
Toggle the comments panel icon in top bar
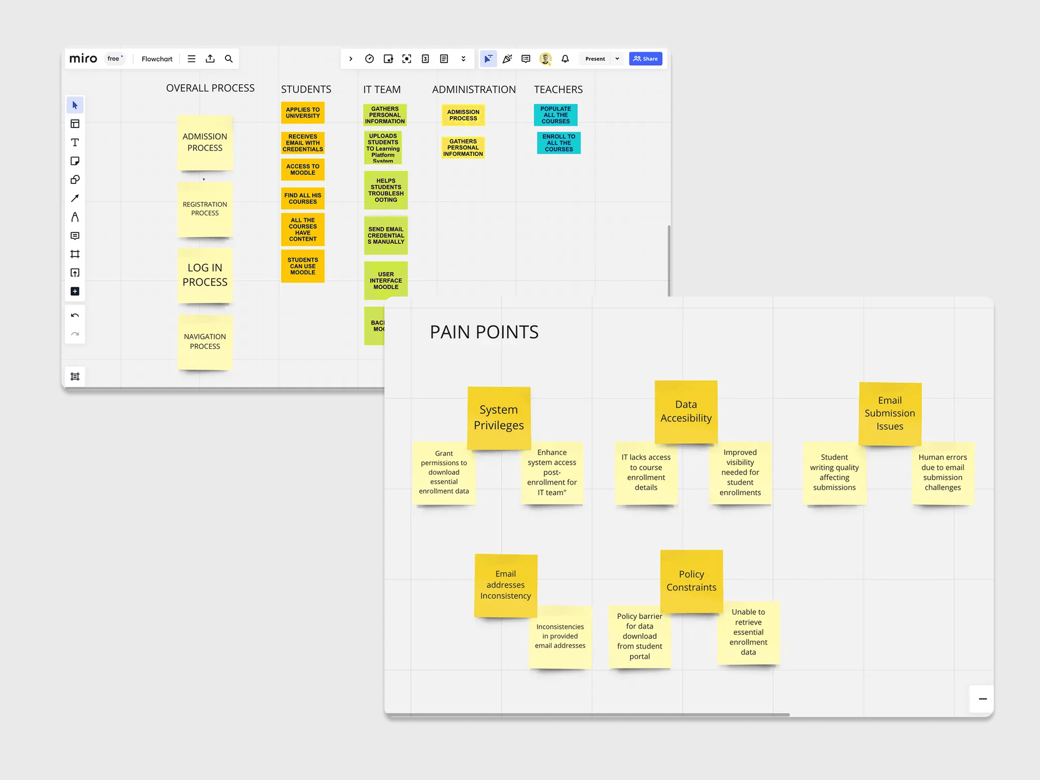[x=526, y=59]
